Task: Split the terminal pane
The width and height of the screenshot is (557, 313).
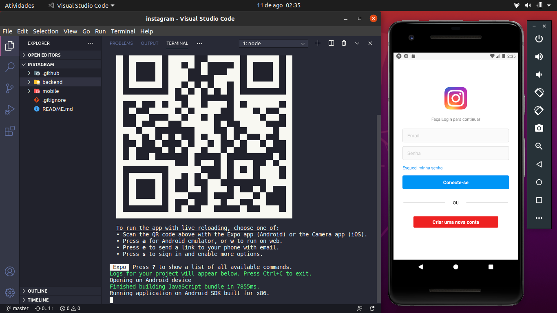Action: coord(331,43)
